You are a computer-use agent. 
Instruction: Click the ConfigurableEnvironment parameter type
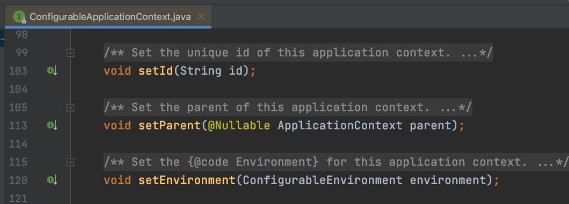[322, 180]
